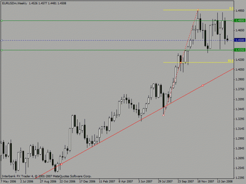Image resolution: width=246 pixels, height=184 pixels.
Task: Click the 29 Jul 2007 date label
Action: click(x=165, y=182)
